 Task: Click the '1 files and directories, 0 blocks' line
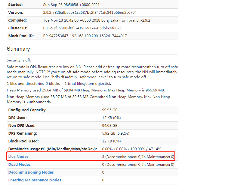coord(59,84)
